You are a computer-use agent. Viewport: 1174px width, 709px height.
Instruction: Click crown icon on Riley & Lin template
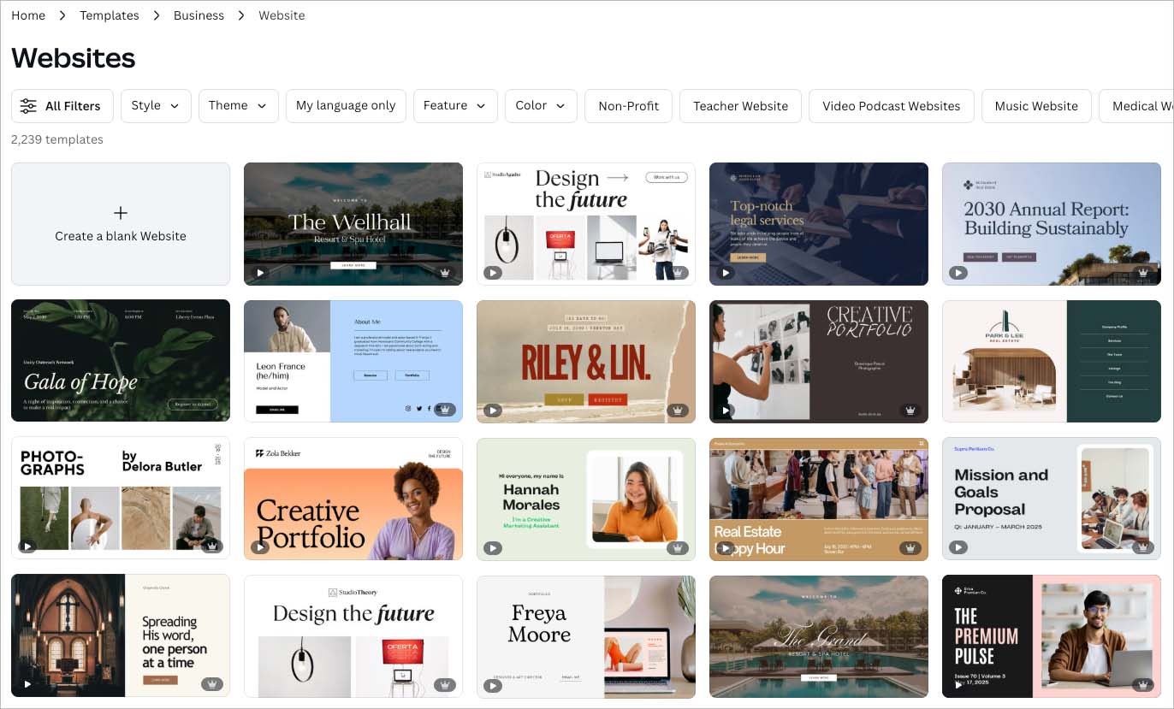(678, 410)
